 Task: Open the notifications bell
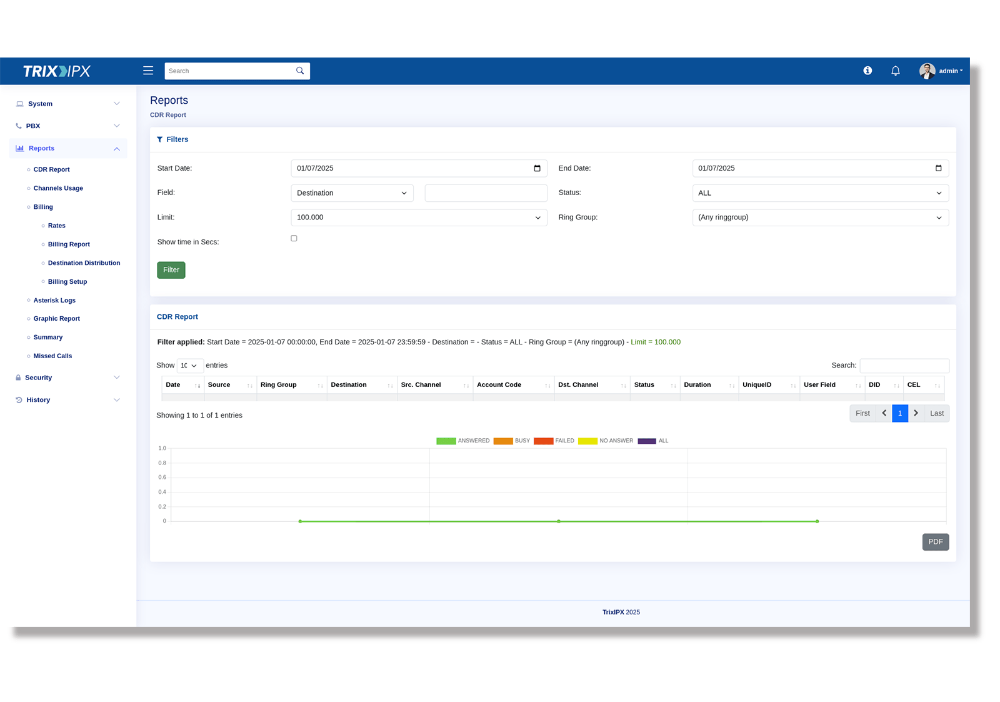(895, 71)
